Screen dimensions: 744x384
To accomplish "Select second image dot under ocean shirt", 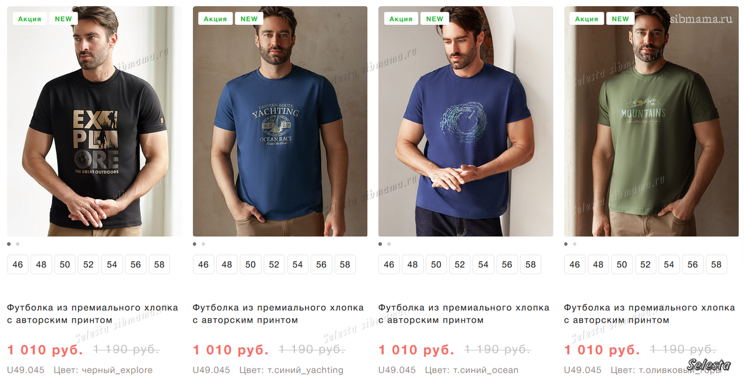I will [389, 244].
